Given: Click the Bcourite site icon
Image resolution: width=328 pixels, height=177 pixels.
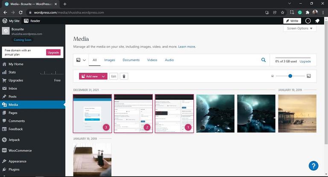Looking at the screenshot, I should coord(6,31).
